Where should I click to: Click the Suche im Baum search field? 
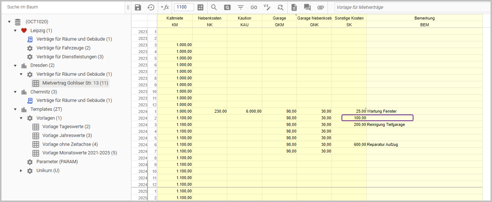(x=63, y=7)
